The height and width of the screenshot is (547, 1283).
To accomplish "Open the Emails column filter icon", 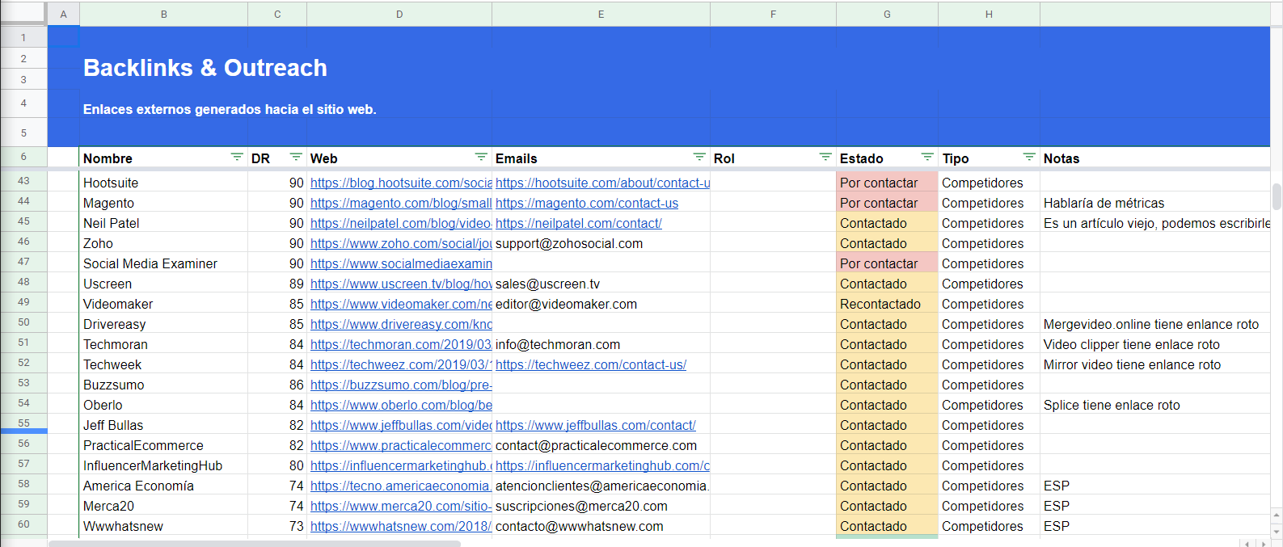I will pos(699,157).
